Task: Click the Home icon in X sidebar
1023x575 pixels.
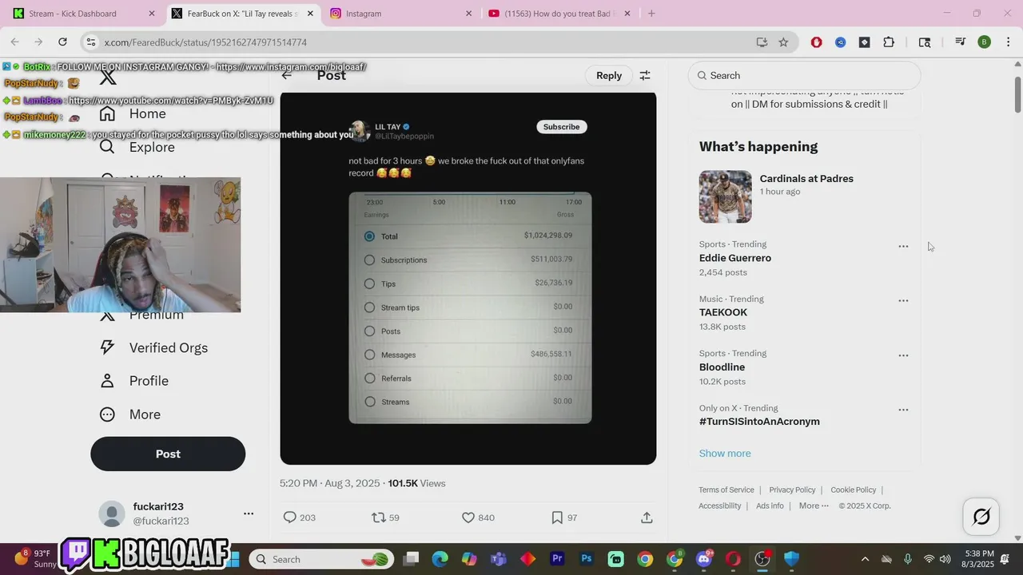Action: click(107, 113)
